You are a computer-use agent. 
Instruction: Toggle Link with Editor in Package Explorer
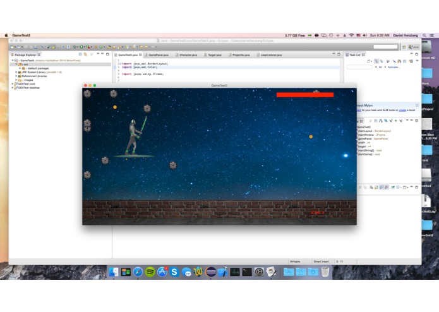click(85, 54)
